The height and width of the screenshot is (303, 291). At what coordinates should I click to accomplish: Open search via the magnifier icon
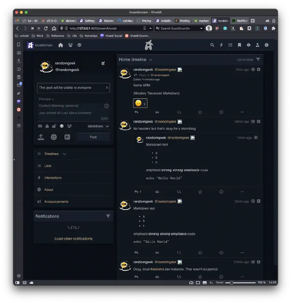click(212, 45)
